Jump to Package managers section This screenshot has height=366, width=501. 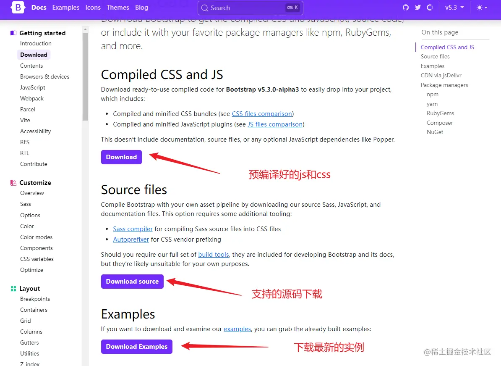pyautogui.click(x=444, y=85)
